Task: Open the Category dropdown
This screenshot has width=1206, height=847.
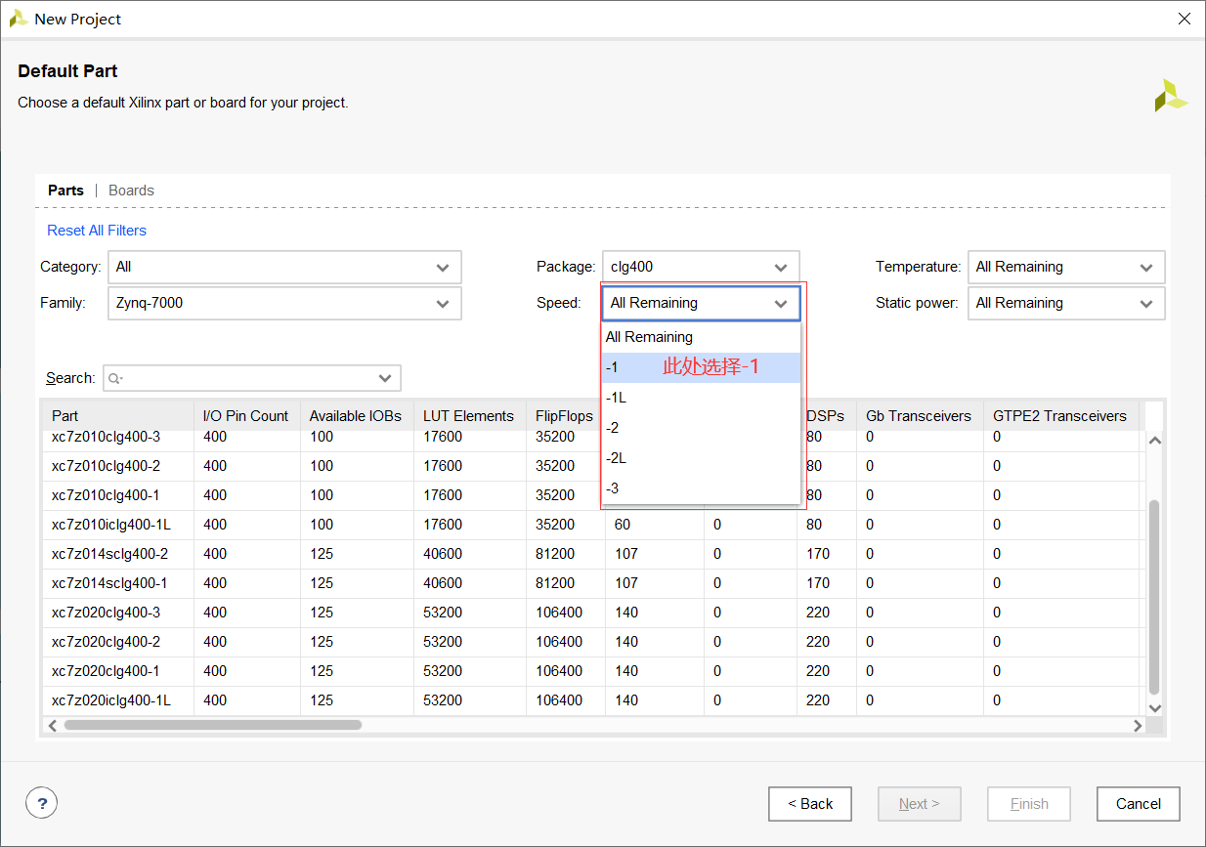Action: [x=284, y=267]
